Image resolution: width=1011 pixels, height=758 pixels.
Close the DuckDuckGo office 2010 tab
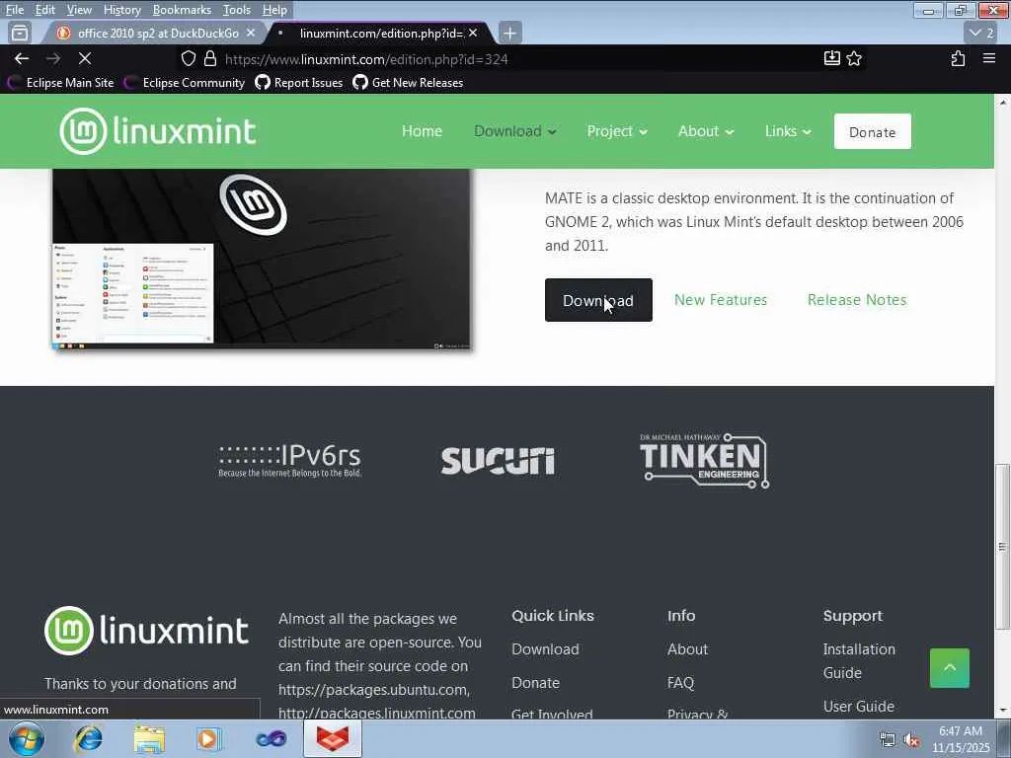251,33
